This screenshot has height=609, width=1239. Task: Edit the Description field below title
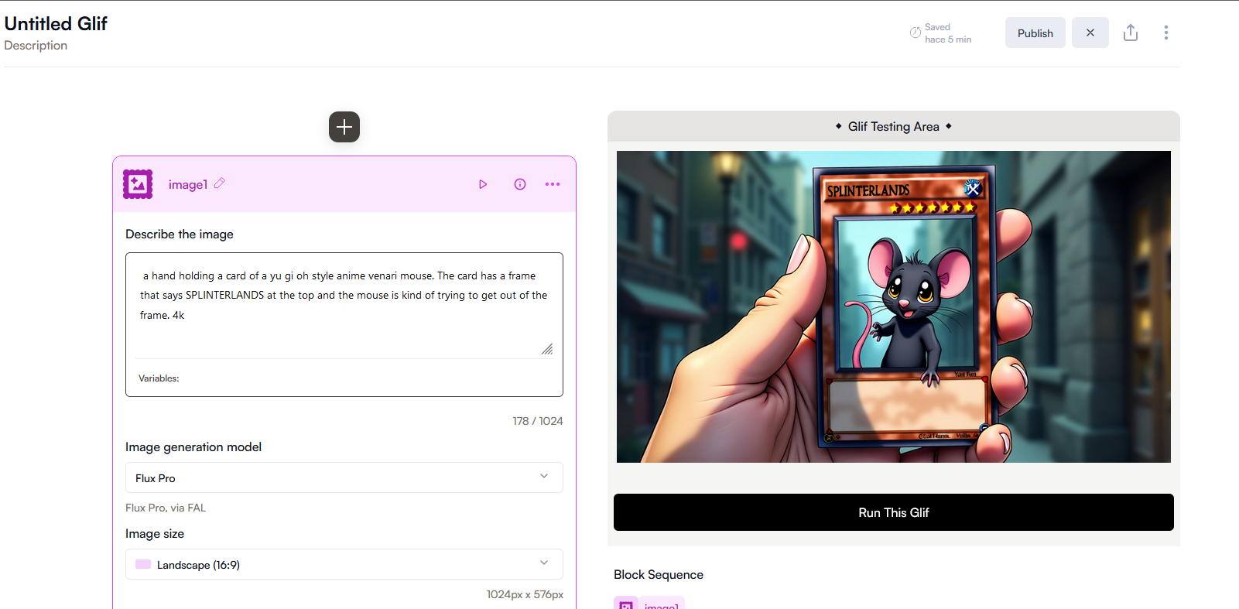tap(36, 46)
